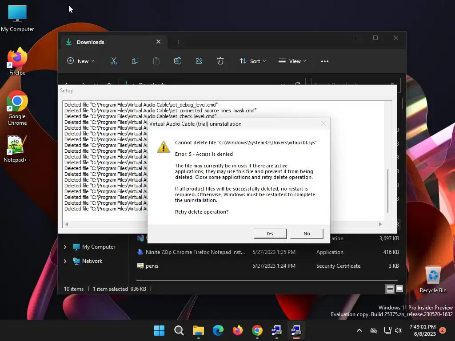Switch to large thumbnails view in the status bar
The width and height of the screenshot is (455, 341).
(x=399, y=289)
